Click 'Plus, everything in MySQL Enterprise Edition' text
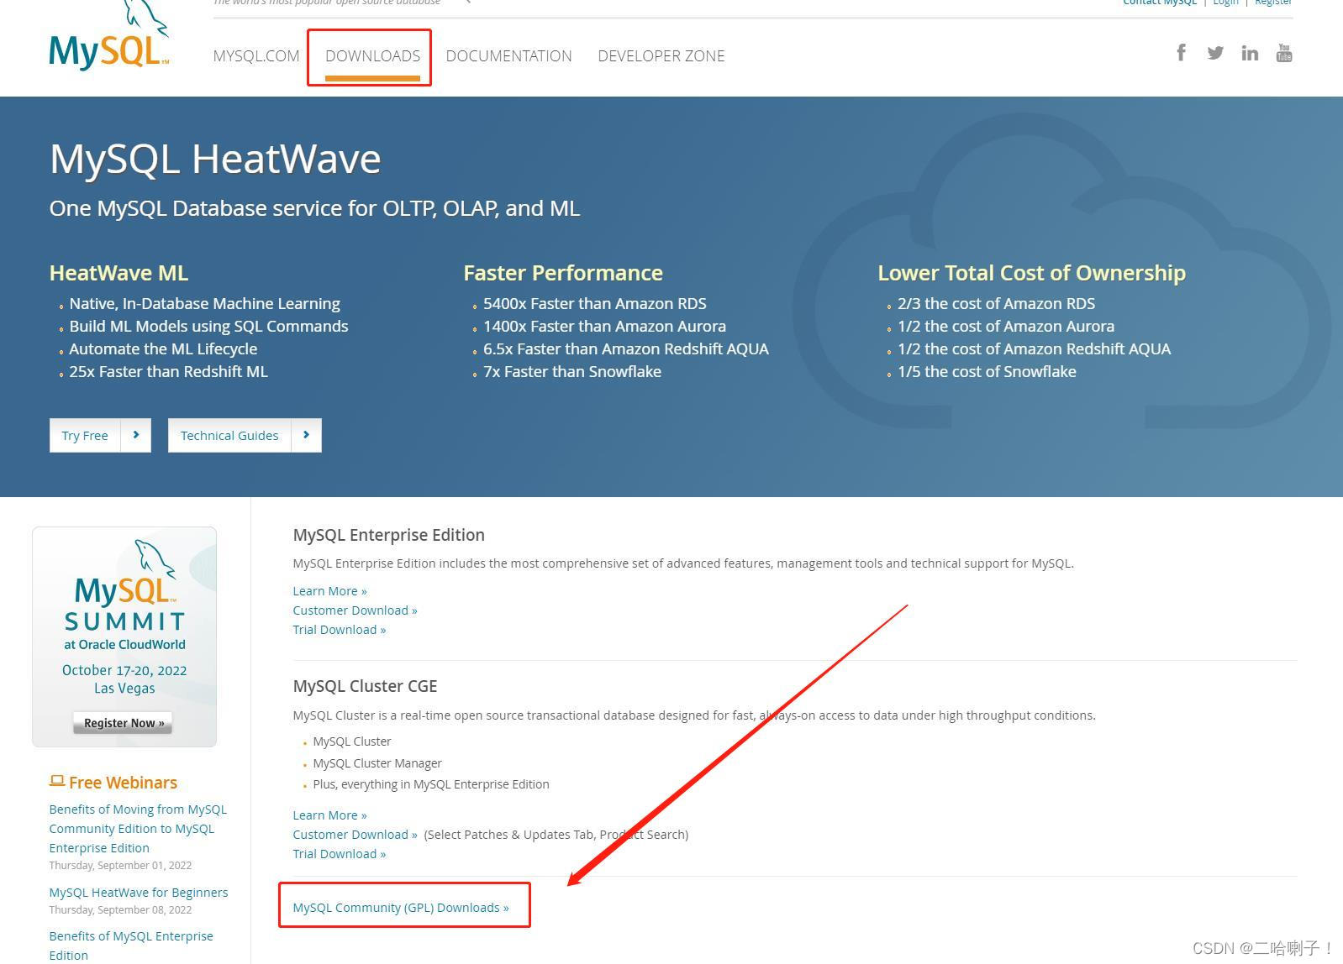 431,784
